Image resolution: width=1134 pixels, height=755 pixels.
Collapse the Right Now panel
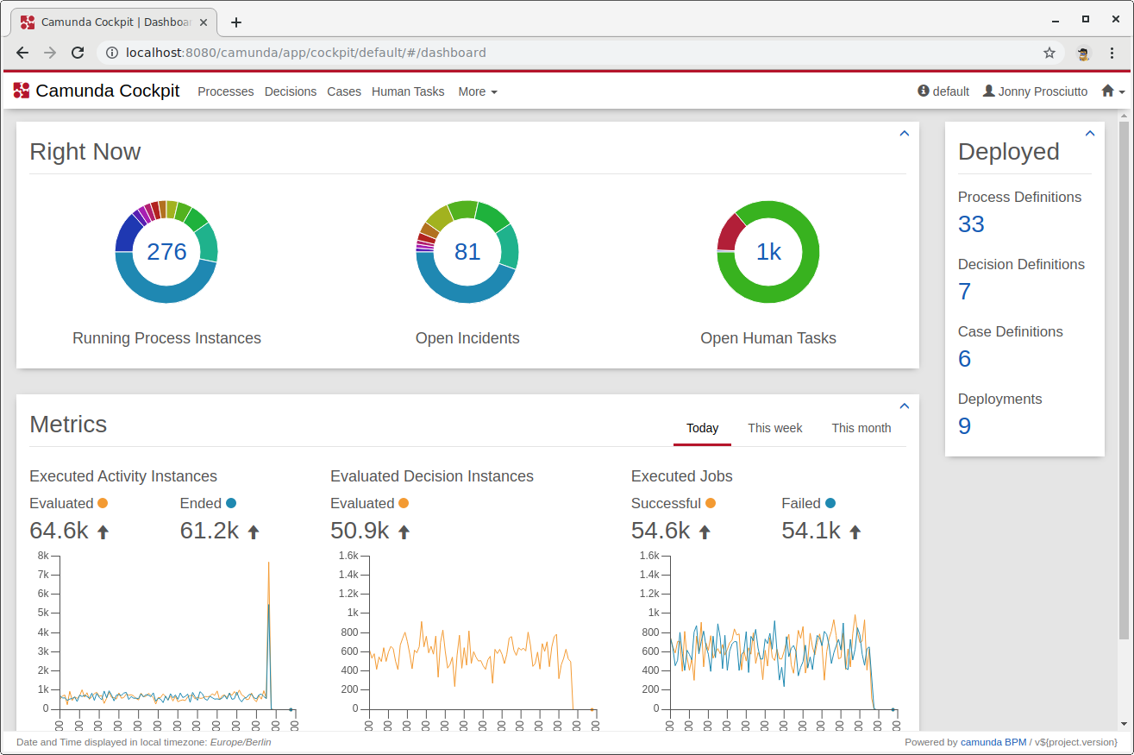point(904,134)
